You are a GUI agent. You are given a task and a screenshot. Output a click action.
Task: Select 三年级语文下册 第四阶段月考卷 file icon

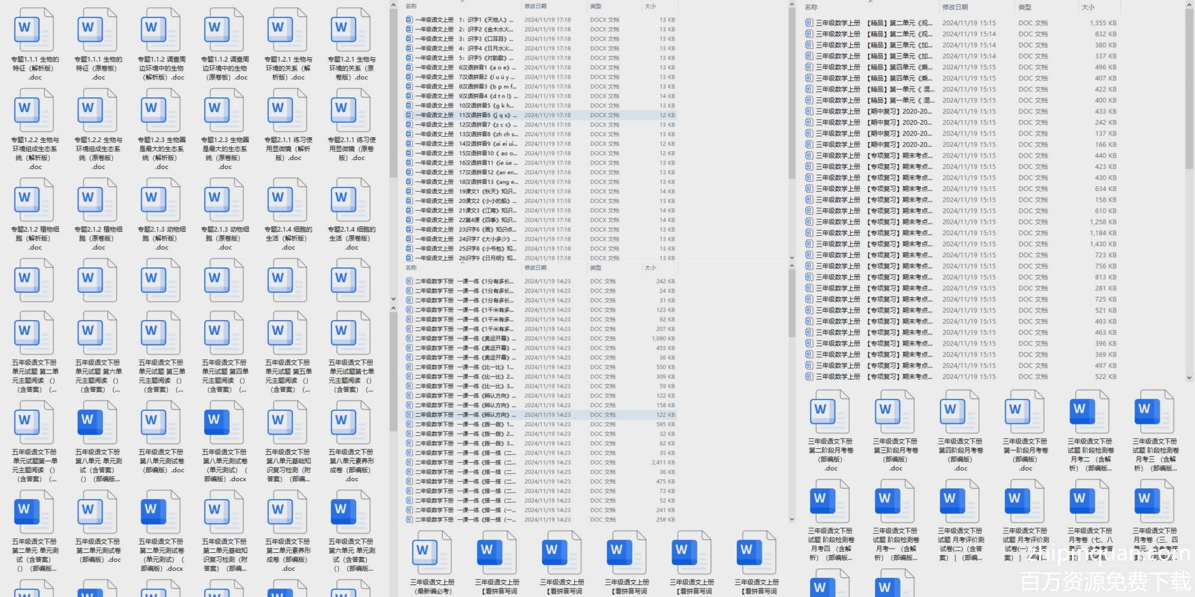(x=960, y=413)
